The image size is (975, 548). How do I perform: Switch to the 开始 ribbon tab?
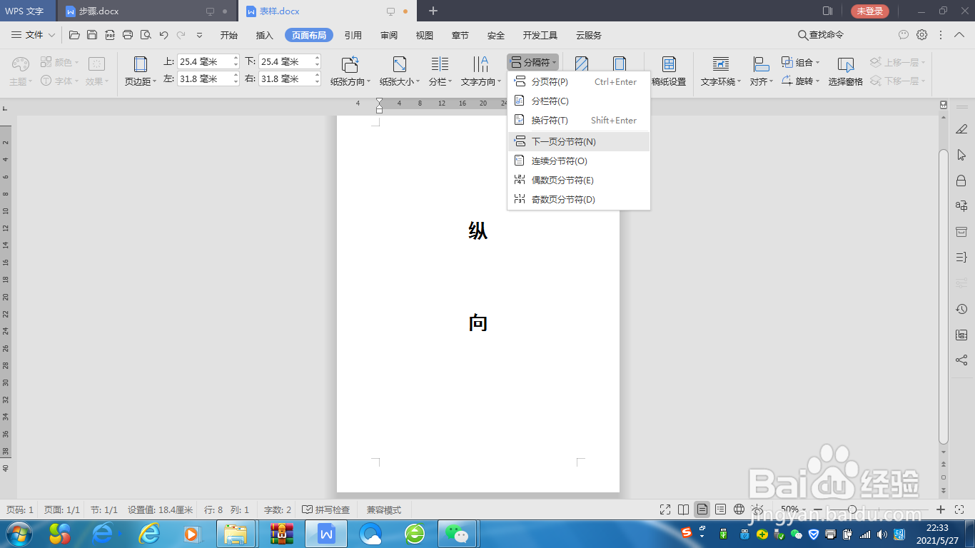[229, 35]
